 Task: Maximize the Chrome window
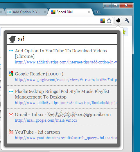point(115,5)
